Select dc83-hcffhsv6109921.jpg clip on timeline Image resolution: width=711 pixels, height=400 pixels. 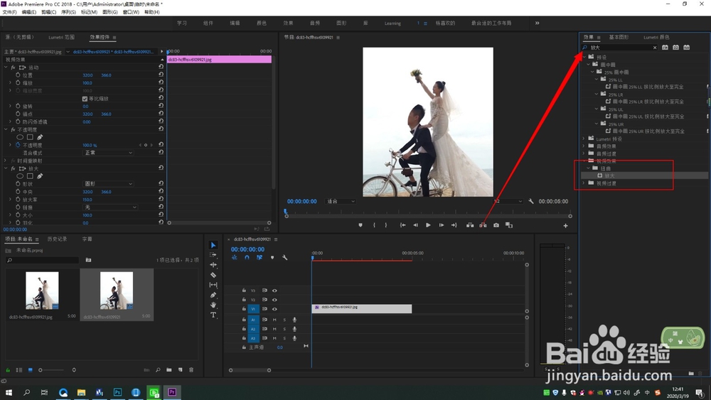362,308
